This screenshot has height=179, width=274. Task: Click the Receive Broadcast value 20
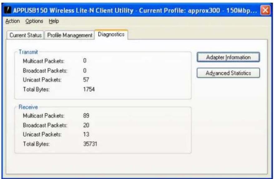tap(86, 125)
